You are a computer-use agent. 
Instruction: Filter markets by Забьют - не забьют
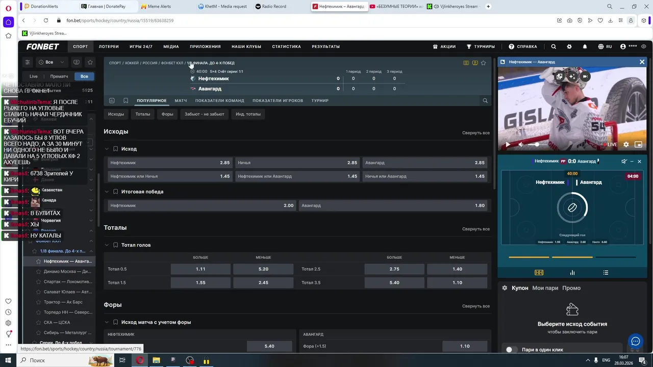coord(204,114)
